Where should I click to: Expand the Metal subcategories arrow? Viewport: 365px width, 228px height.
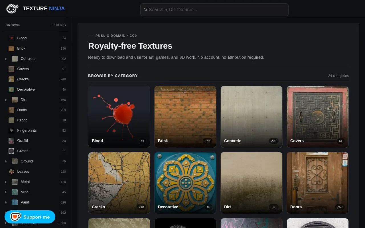click(6, 182)
